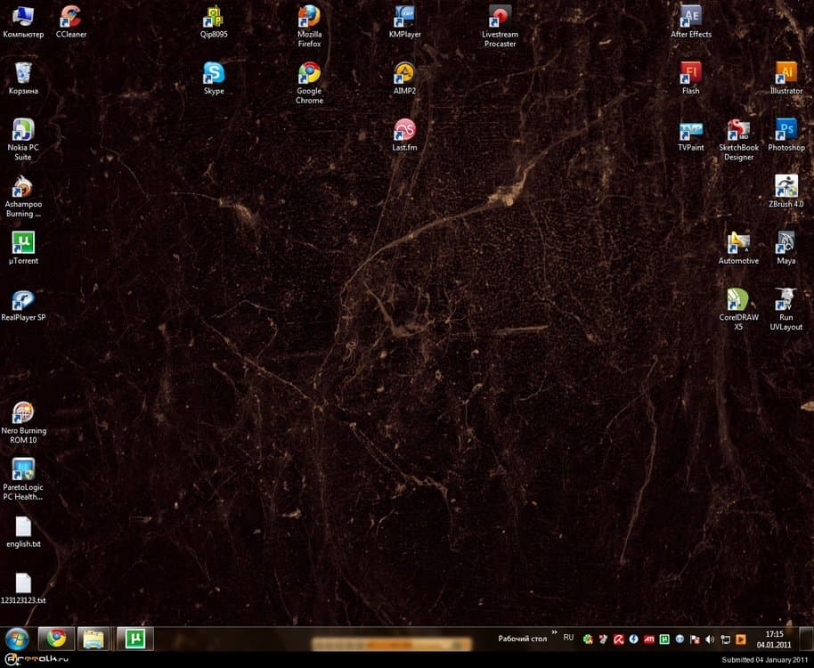
Task: Click the Illustrator desktop shortcut
Action: coord(786,73)
